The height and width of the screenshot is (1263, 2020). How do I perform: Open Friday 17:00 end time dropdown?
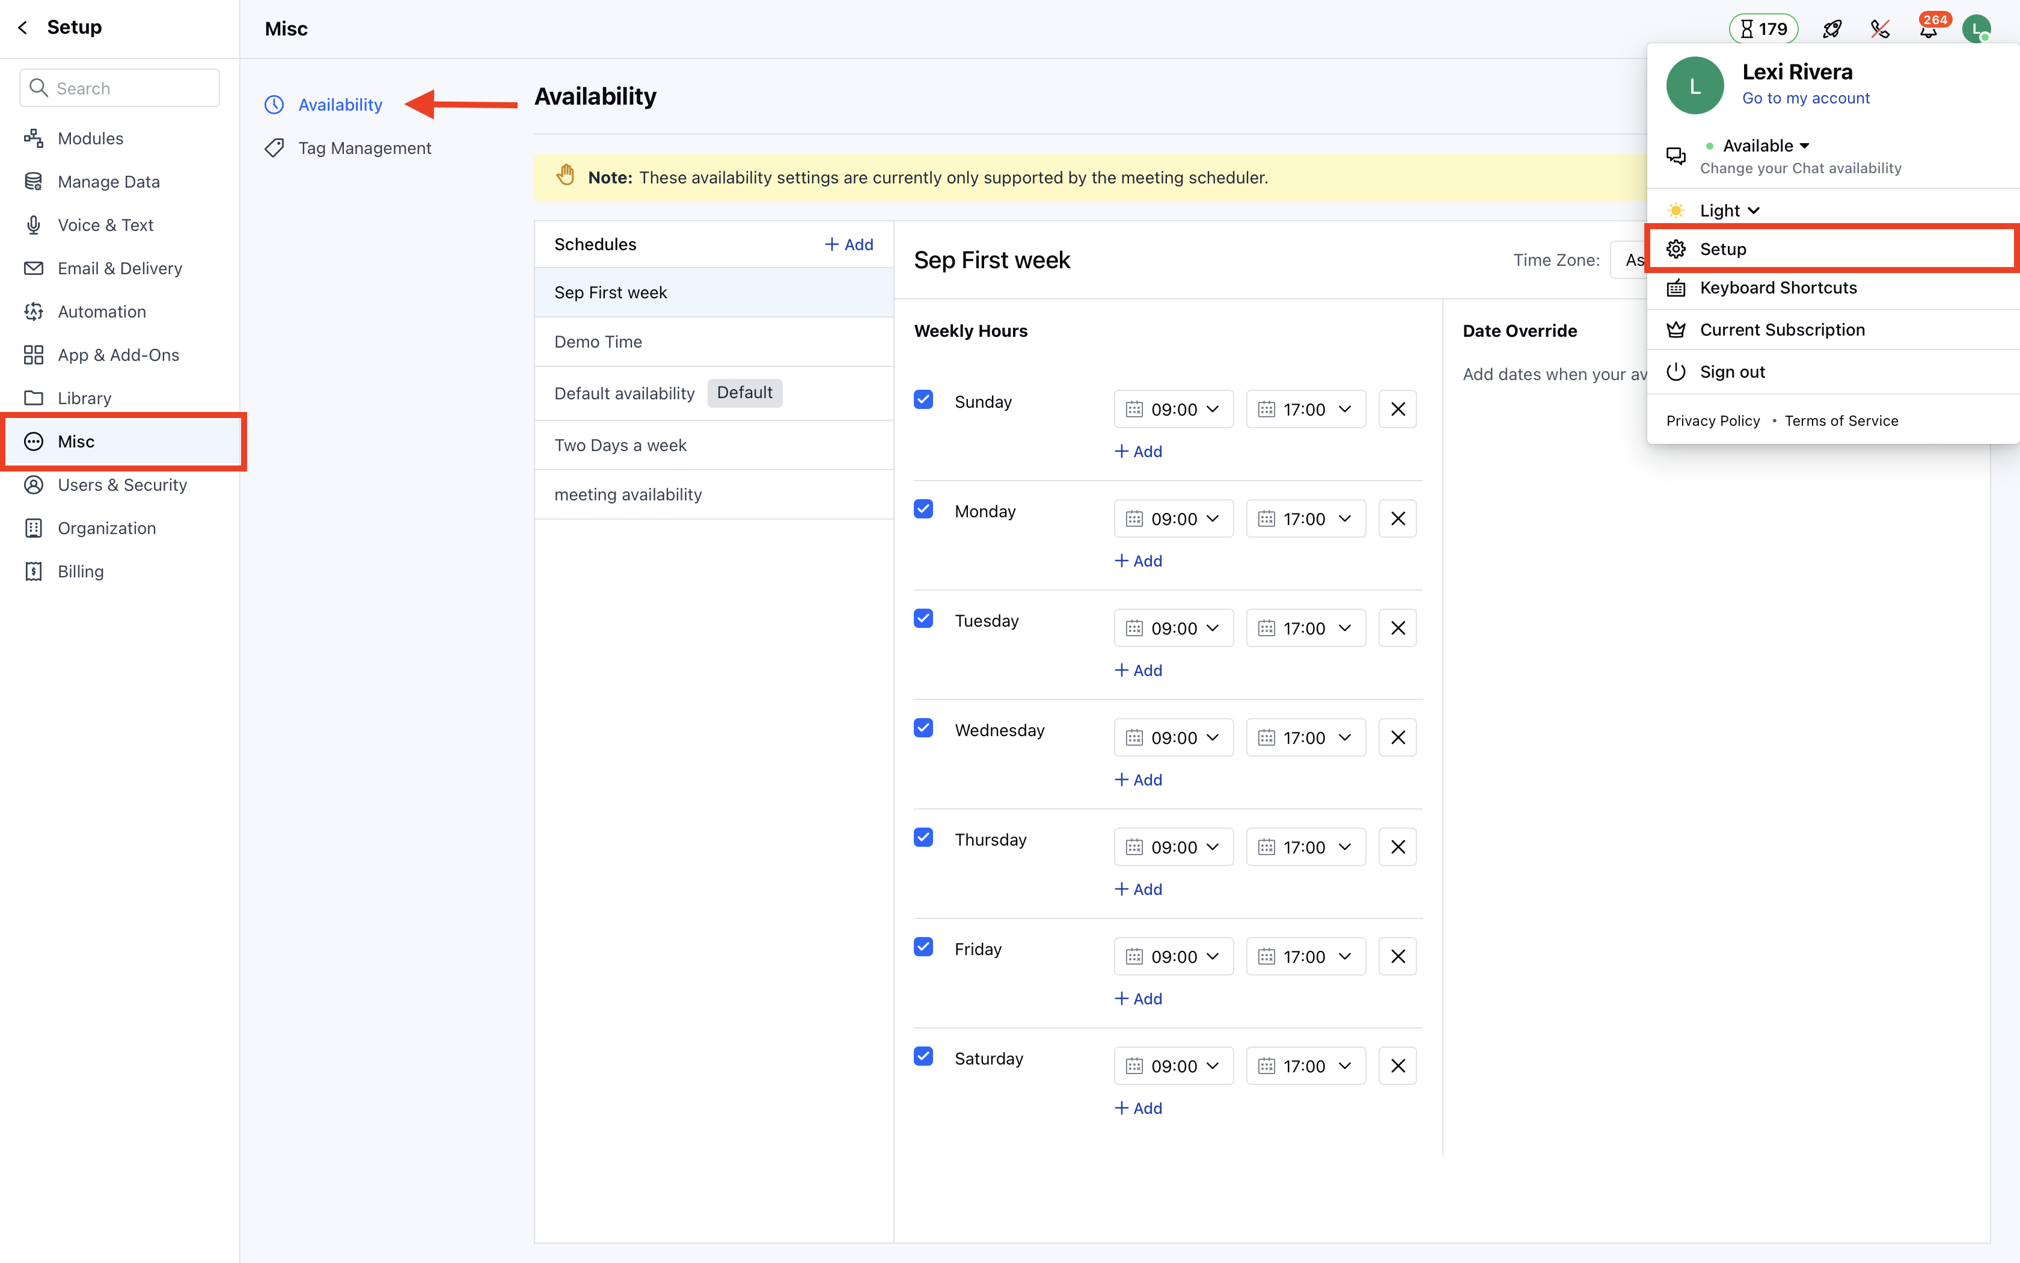1306,956
